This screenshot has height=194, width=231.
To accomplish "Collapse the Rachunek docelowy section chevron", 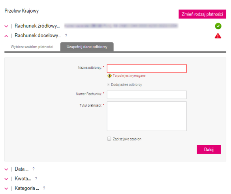I will coord(6,36).
